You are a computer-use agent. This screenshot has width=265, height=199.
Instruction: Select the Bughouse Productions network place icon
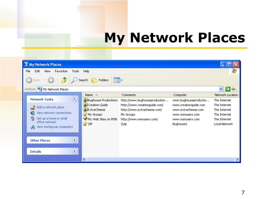pos(85,100)
